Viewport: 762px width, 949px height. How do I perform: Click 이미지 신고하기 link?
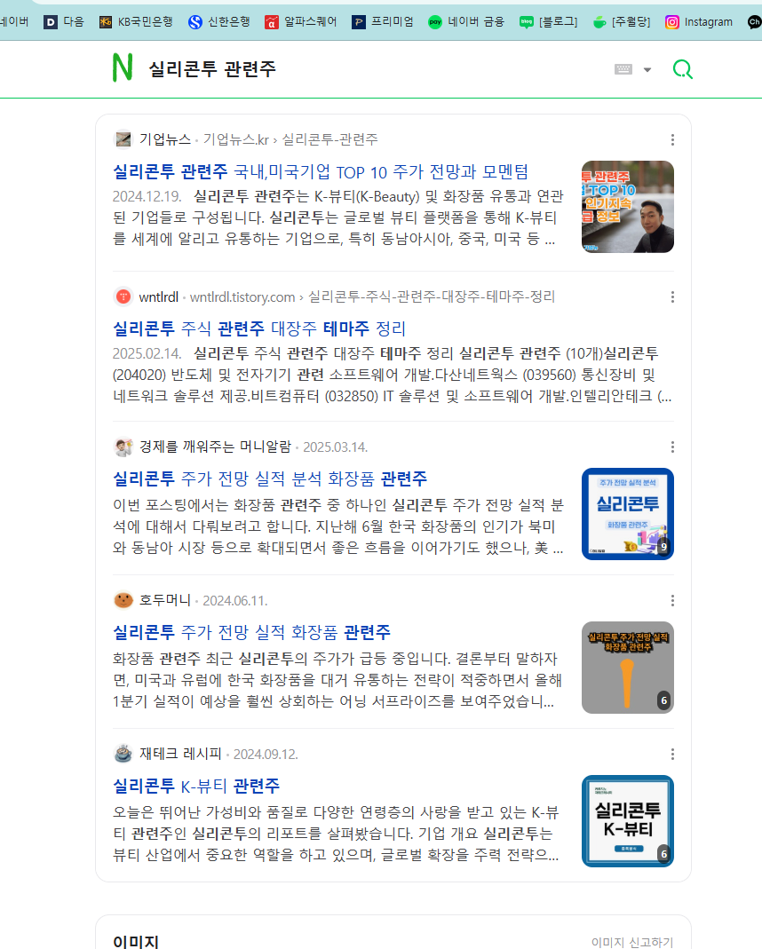631,942
